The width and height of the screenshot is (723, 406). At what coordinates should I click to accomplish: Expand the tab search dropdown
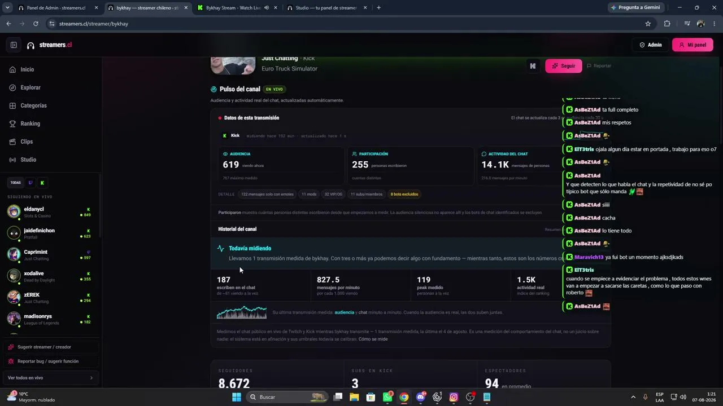(x=7, y=8)
